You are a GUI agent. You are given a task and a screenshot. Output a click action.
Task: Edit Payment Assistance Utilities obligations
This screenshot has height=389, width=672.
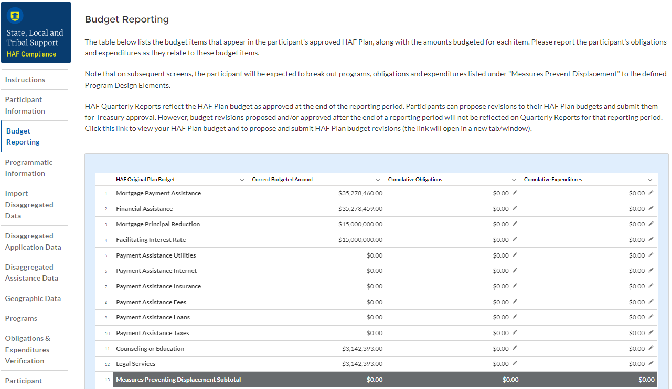click(x=515, y=255)
